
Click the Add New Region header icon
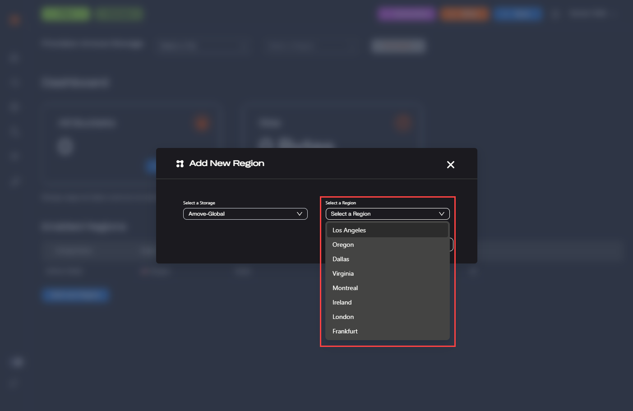pyautogui.click(x=180, y=164)
